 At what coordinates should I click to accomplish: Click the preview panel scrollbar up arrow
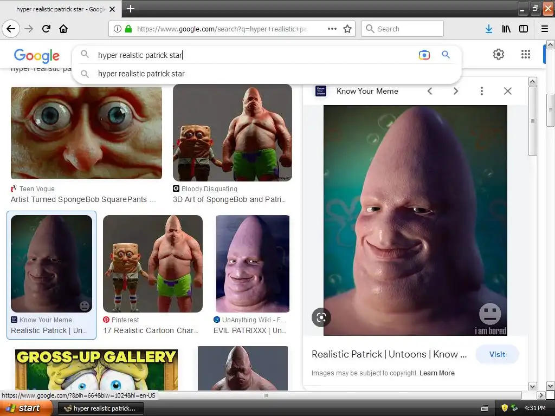click(533, 82)
